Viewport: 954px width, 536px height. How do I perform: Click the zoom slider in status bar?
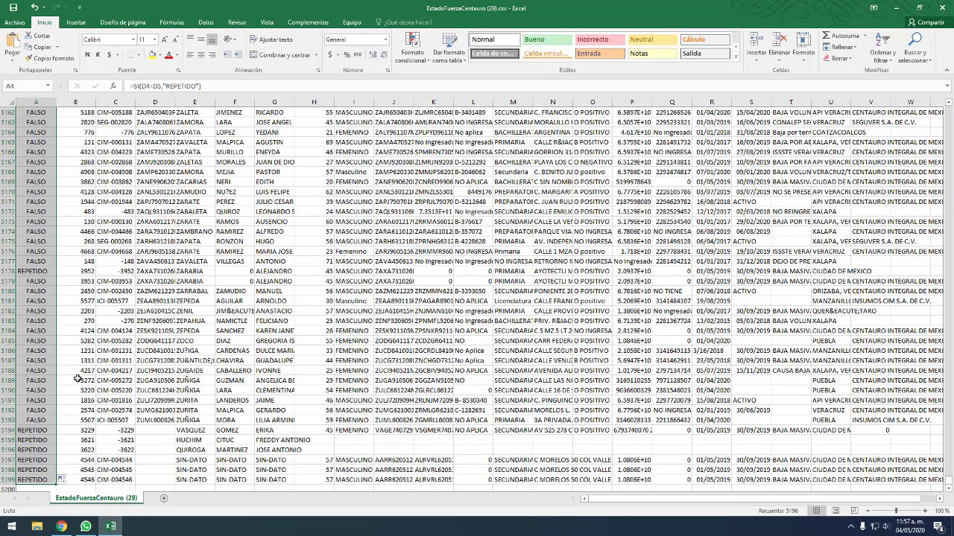click(896, 510)
